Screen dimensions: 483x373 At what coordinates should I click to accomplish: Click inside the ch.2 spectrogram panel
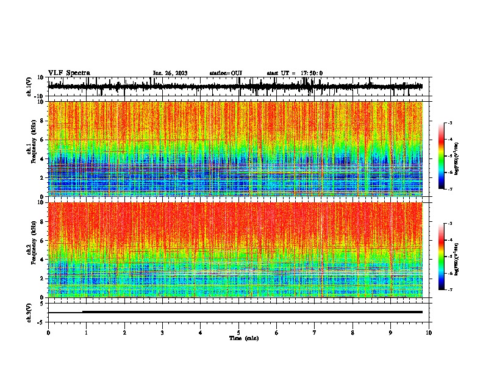click(x=235, y=250)
